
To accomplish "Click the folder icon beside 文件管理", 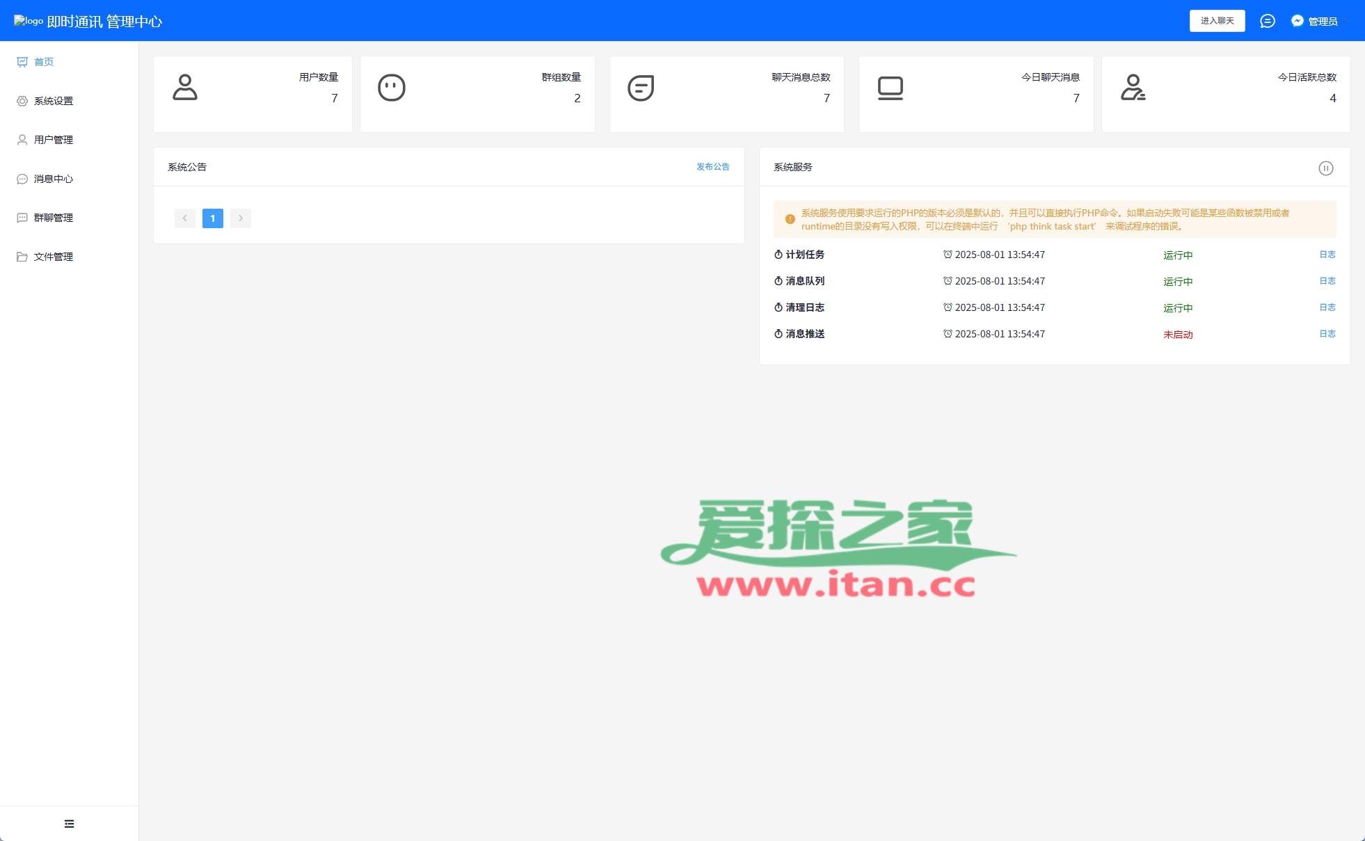I will pos(22,257).
